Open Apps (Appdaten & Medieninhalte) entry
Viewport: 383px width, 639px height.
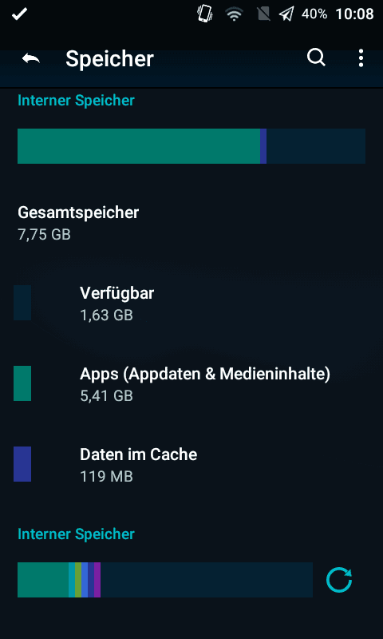(x=191, y=383)
